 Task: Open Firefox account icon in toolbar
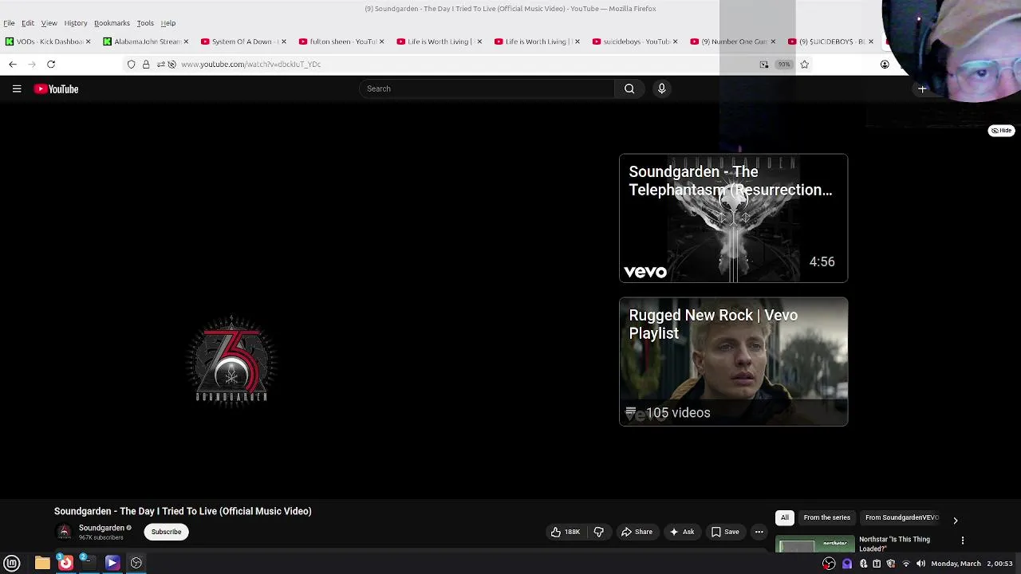[x=885, y=65]
